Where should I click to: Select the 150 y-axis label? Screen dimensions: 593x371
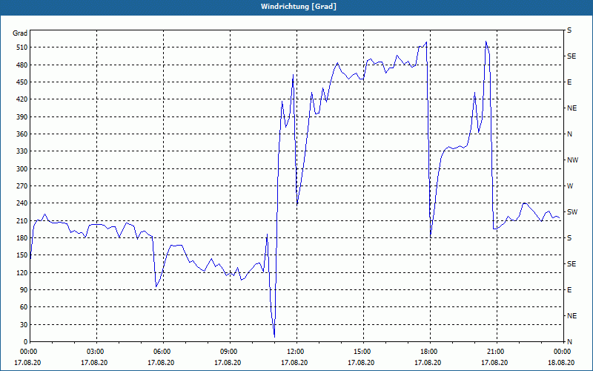pyautogui.click(x=21, y=255)
